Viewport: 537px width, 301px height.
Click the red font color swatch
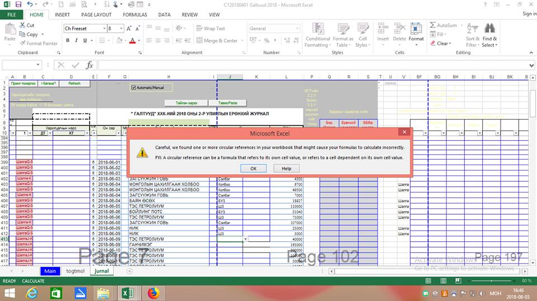[133, 41]
